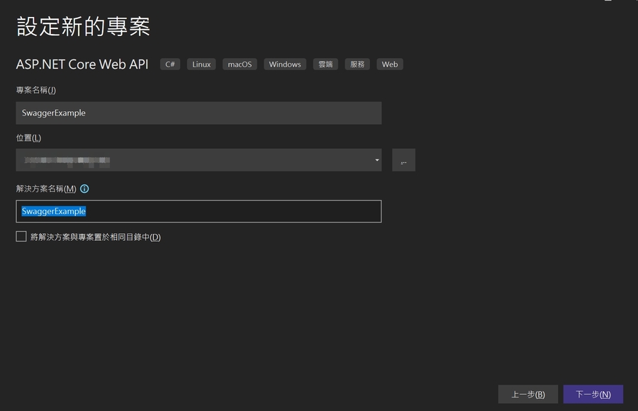Click inside the 專案名稱 input field
Screen dimensions: 638x411
198,113
